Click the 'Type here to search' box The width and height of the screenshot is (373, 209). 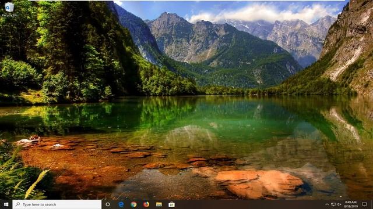57,204
